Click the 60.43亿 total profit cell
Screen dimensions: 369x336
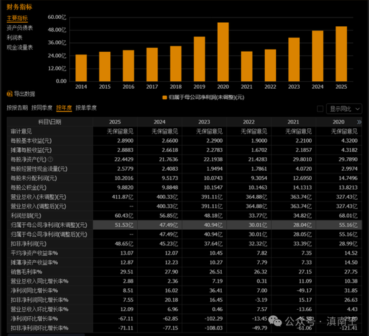124,216
